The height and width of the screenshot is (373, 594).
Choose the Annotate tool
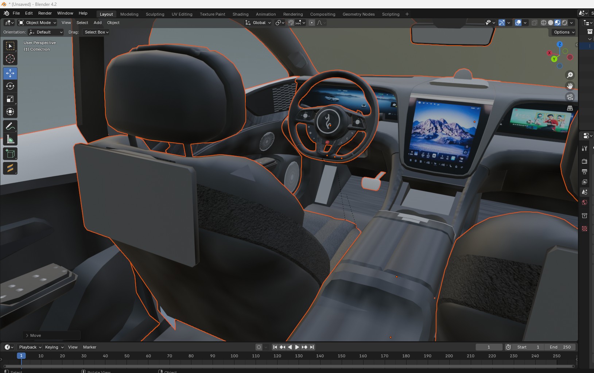10,127
